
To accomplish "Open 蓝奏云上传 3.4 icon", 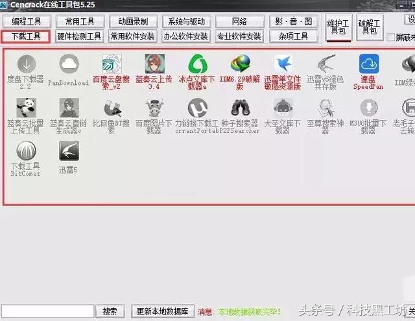I will click(154, 64).
